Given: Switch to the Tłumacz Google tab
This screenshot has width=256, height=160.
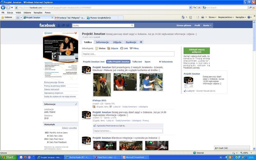Looking at the screenshot, I should [102, 18].
